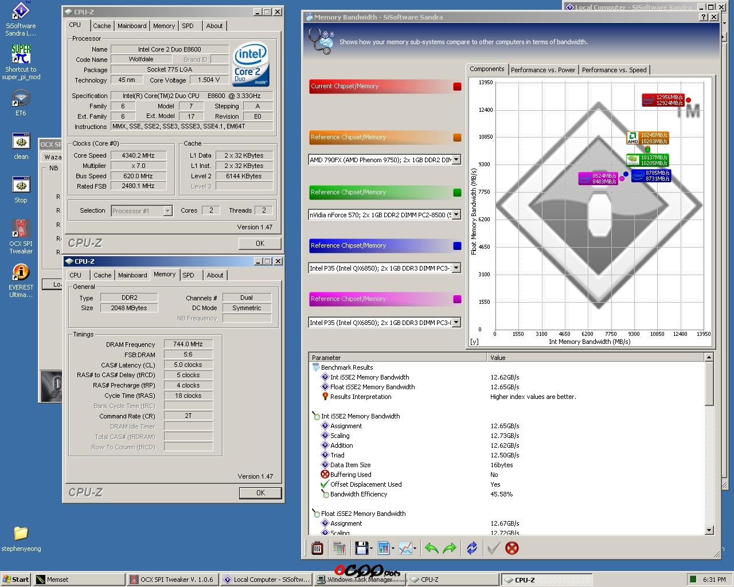This screenshot has width=734, height=587.
Task: Click 'Bandwidth Efficiency' row
Action: point(506,494)
